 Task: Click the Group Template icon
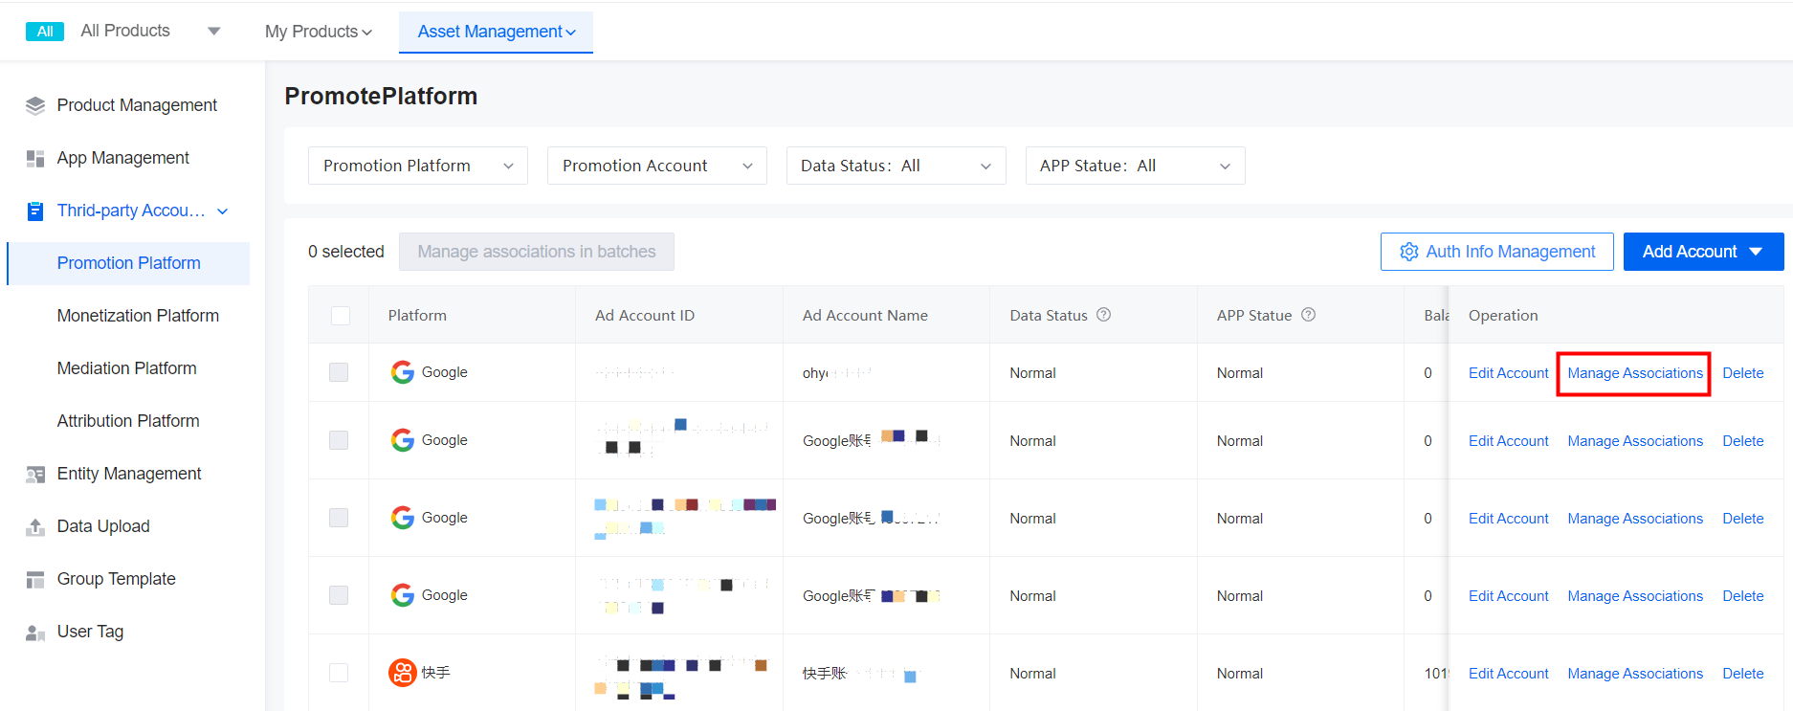[35, 579]
